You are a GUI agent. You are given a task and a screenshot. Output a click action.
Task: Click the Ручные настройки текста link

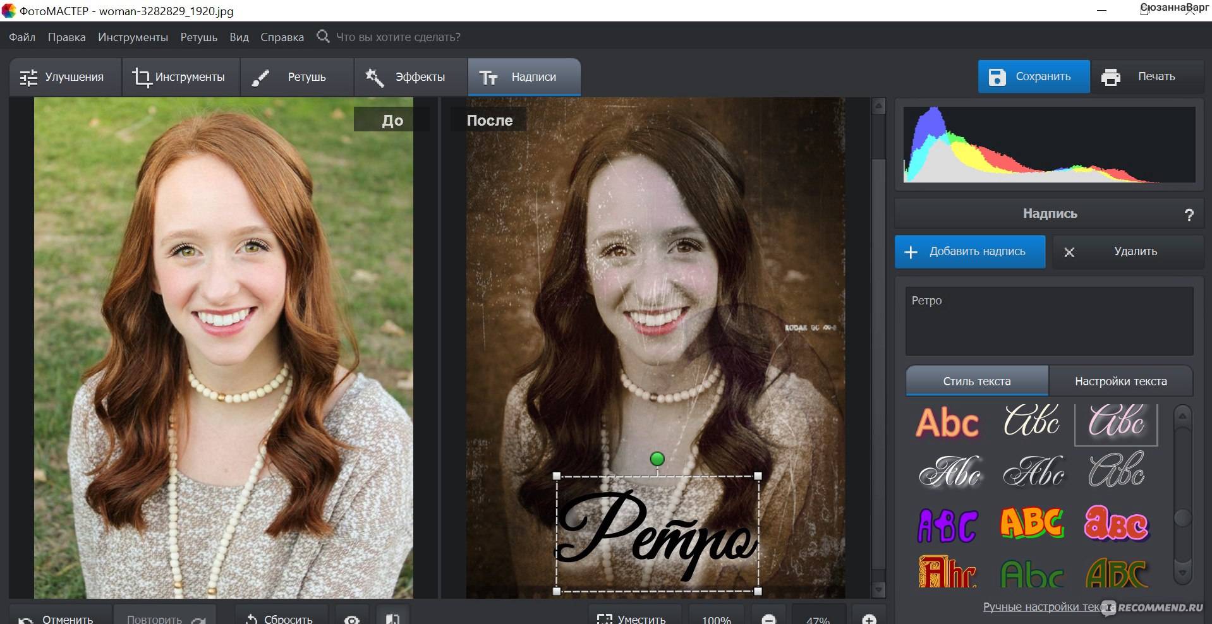pos(1048,607)
